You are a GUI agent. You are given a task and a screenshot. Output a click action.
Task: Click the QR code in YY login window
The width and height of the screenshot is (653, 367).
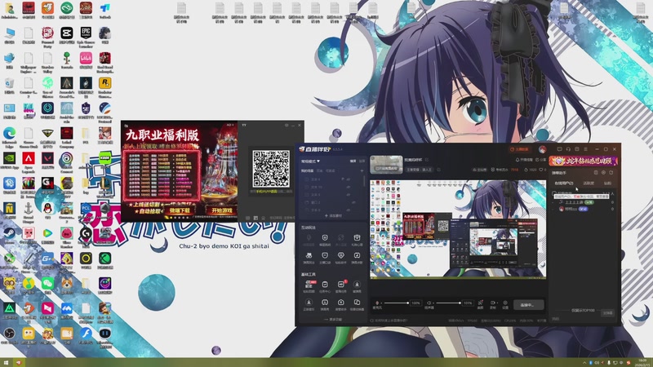(x=271, y=169)
